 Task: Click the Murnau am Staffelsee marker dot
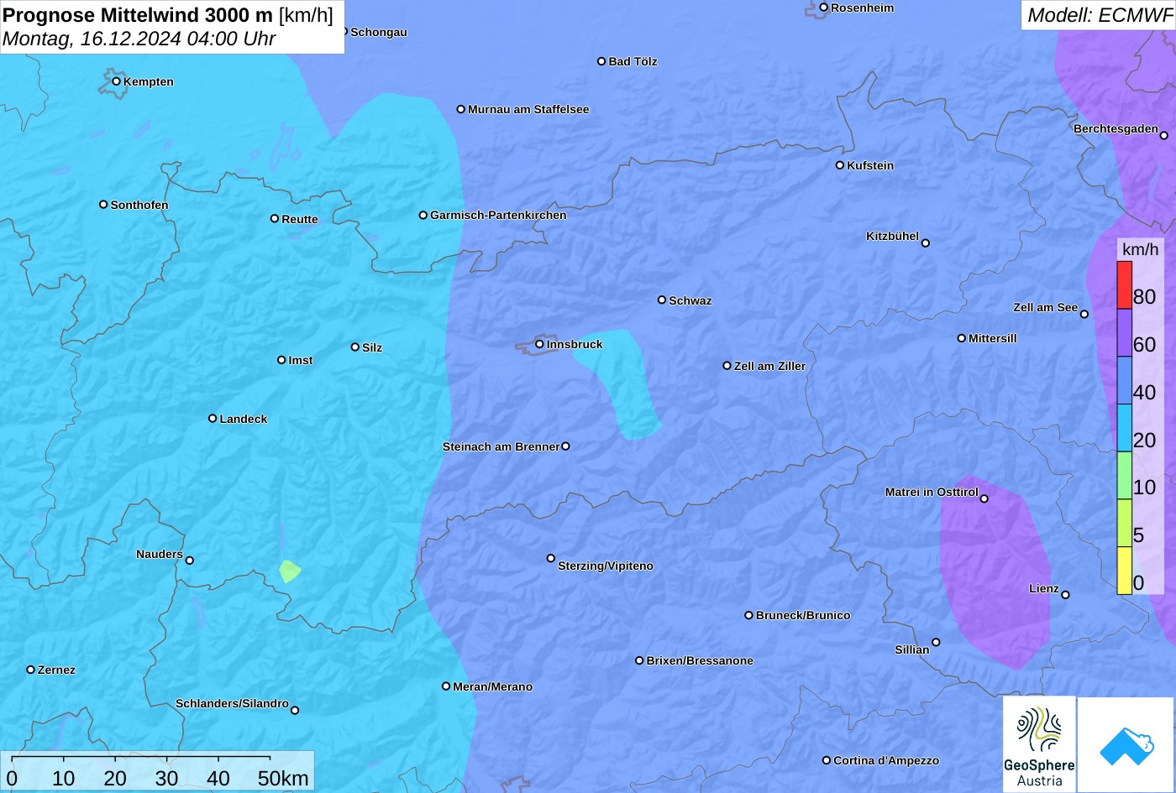461,109
